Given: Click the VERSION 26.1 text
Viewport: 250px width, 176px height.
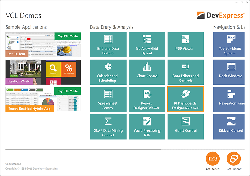Looking at the screenshot, I should click(x=13, y=164).
